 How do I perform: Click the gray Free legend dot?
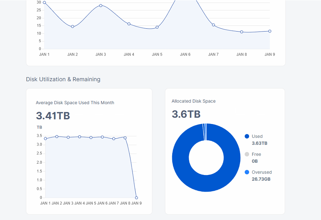pos(247,154)
